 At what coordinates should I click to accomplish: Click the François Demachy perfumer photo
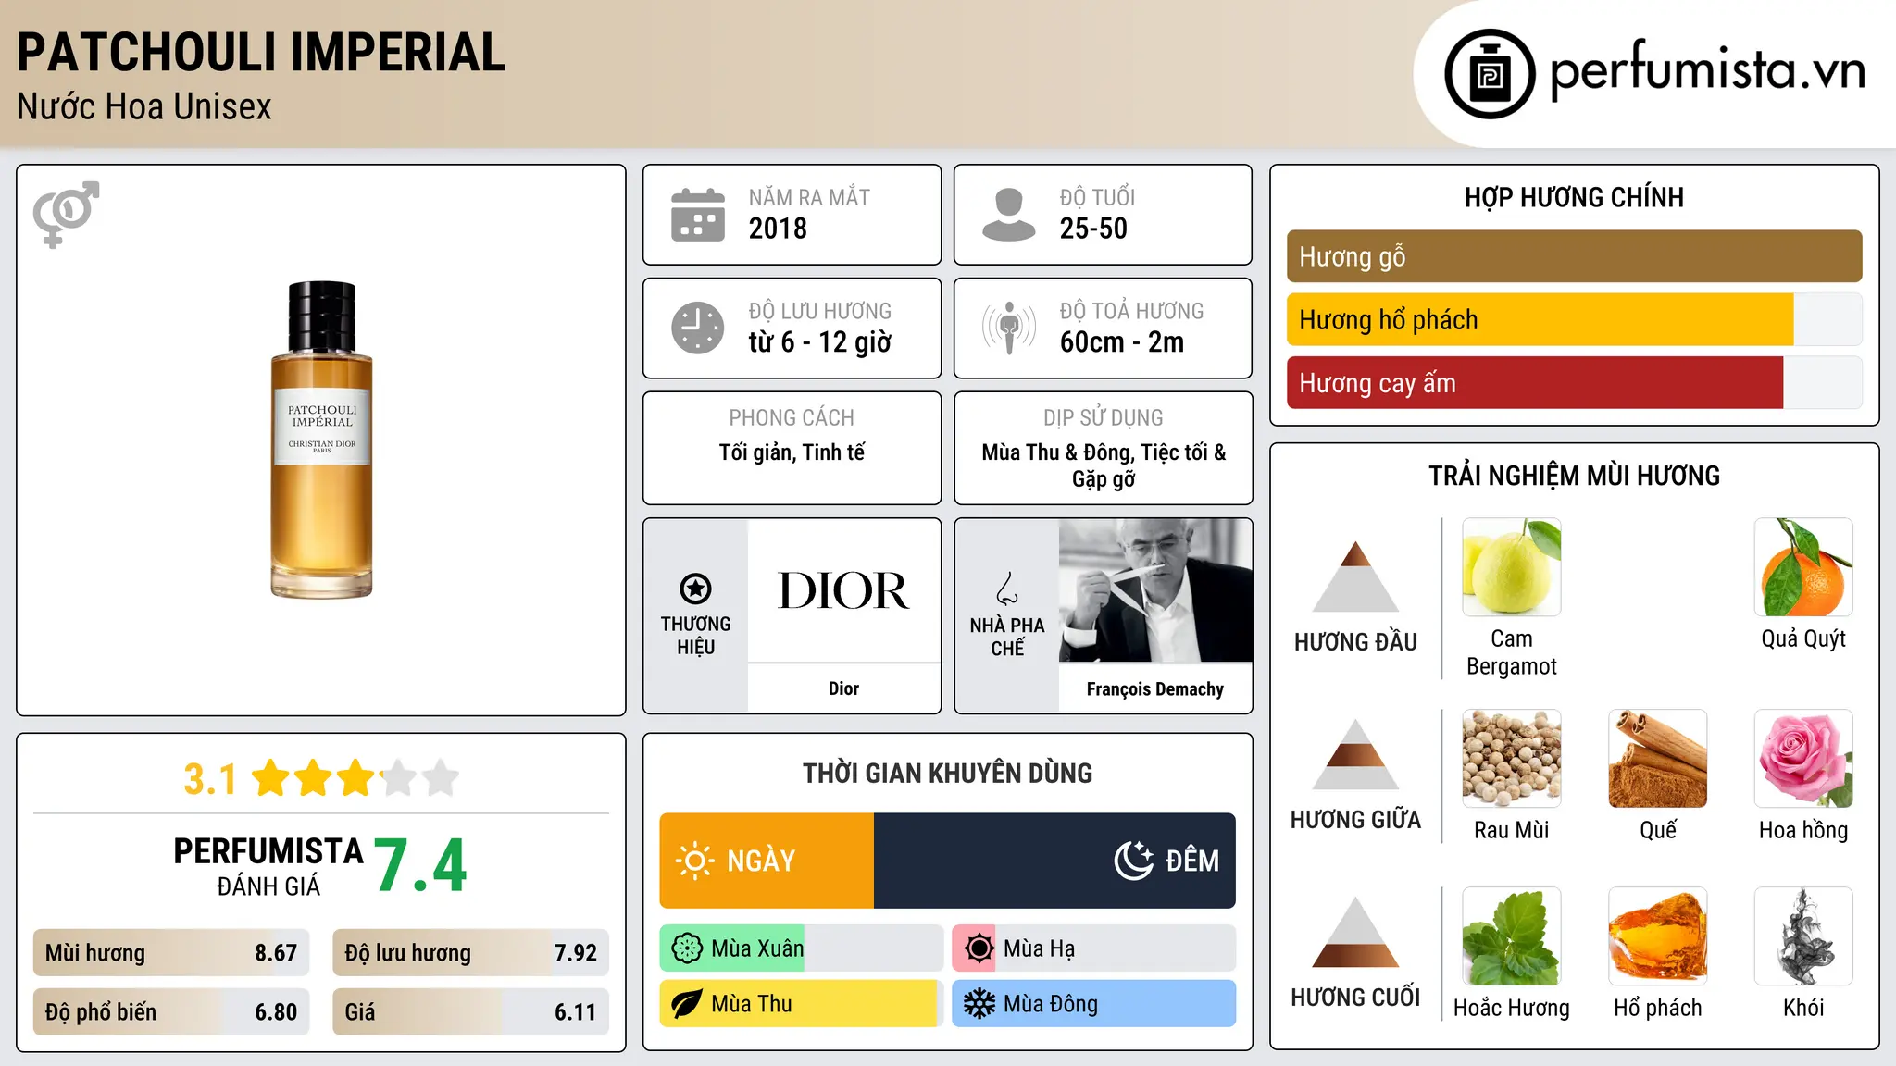[1155, 590]
